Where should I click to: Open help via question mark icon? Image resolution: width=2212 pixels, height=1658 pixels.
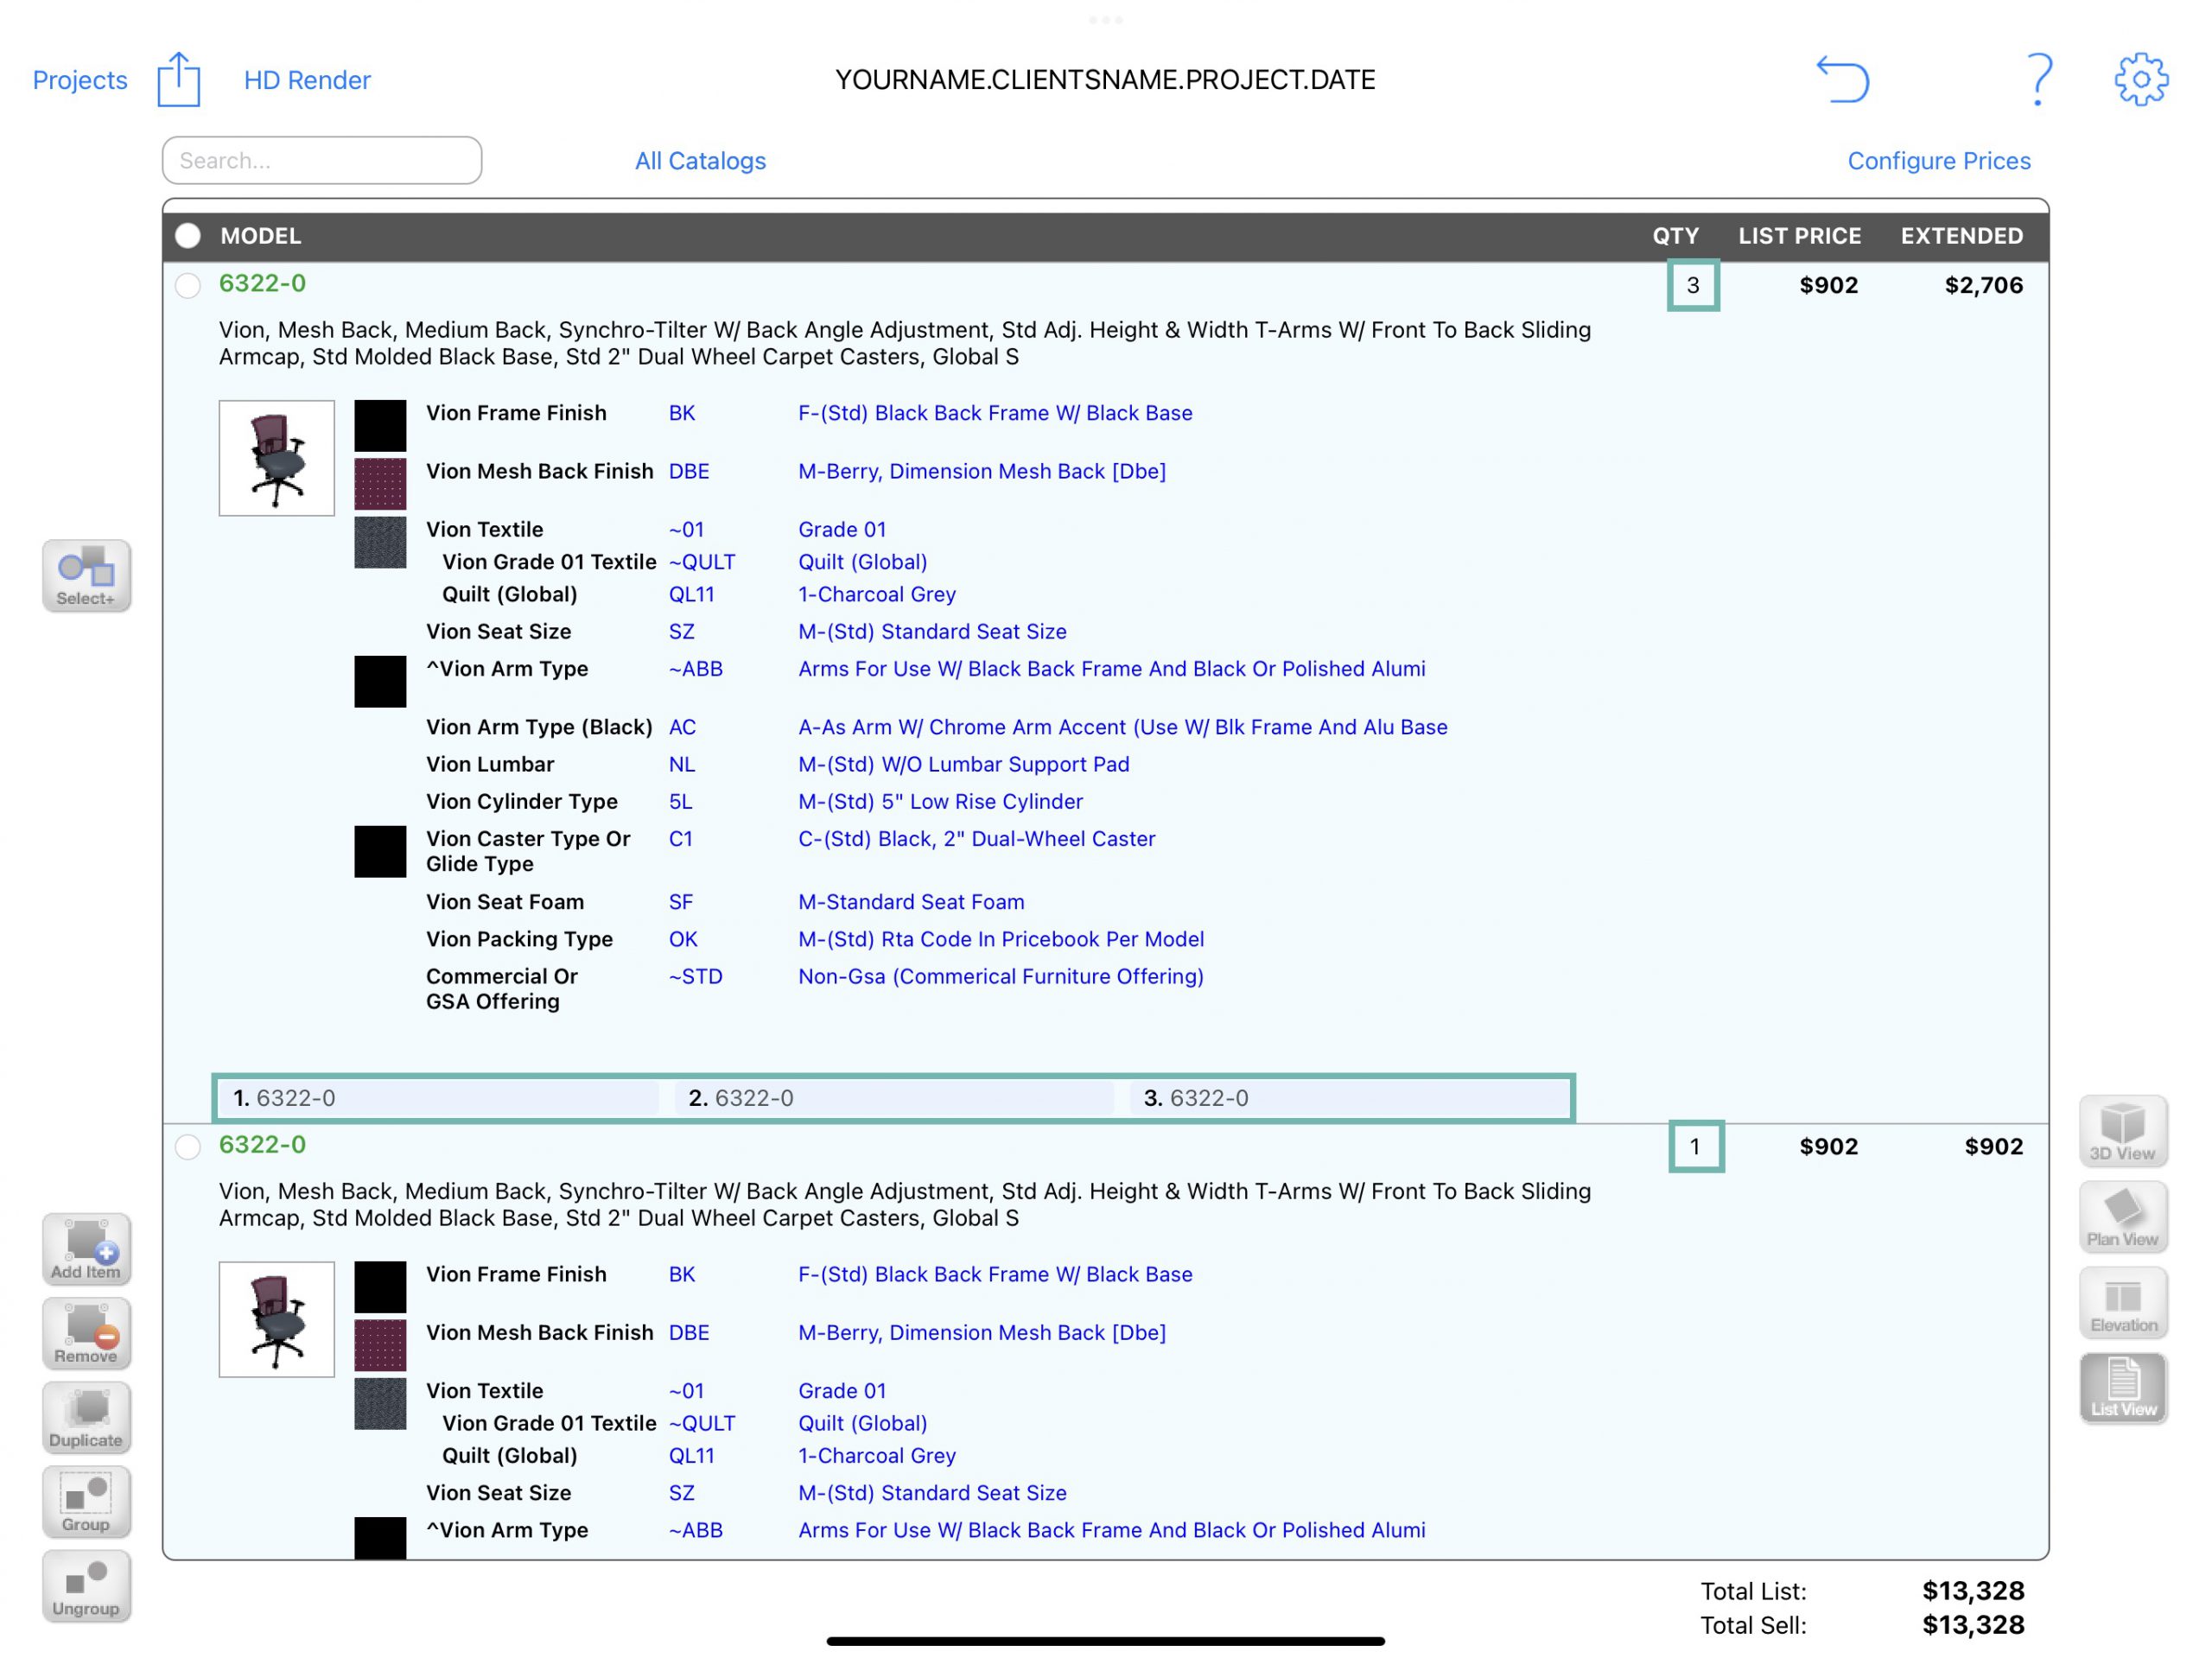tap(2038, 79)
